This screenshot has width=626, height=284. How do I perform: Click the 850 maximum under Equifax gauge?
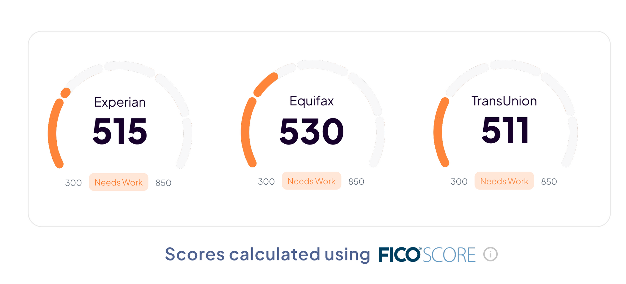tap(356, 182)
